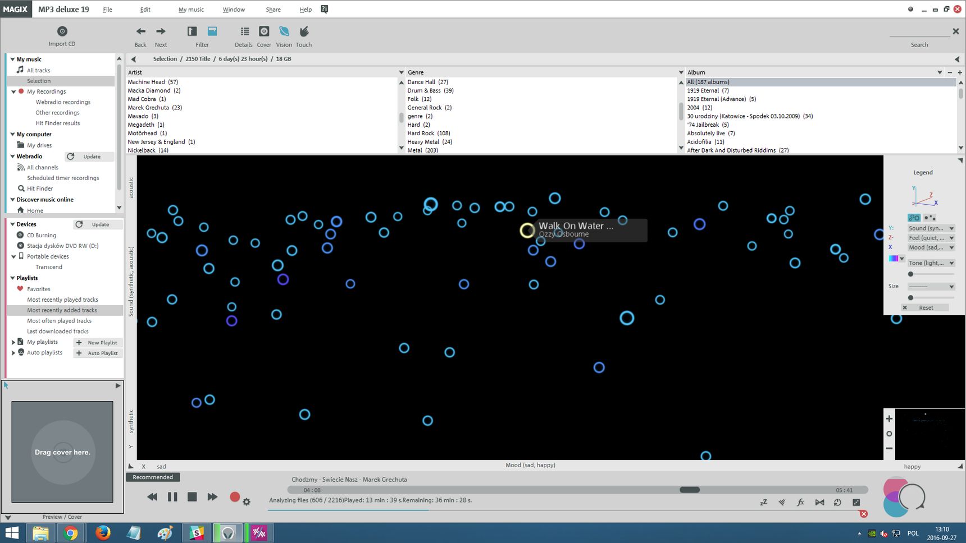Screen dimensions: 966x543
Task: Zoom in on the music map
Action: [889, 418]
